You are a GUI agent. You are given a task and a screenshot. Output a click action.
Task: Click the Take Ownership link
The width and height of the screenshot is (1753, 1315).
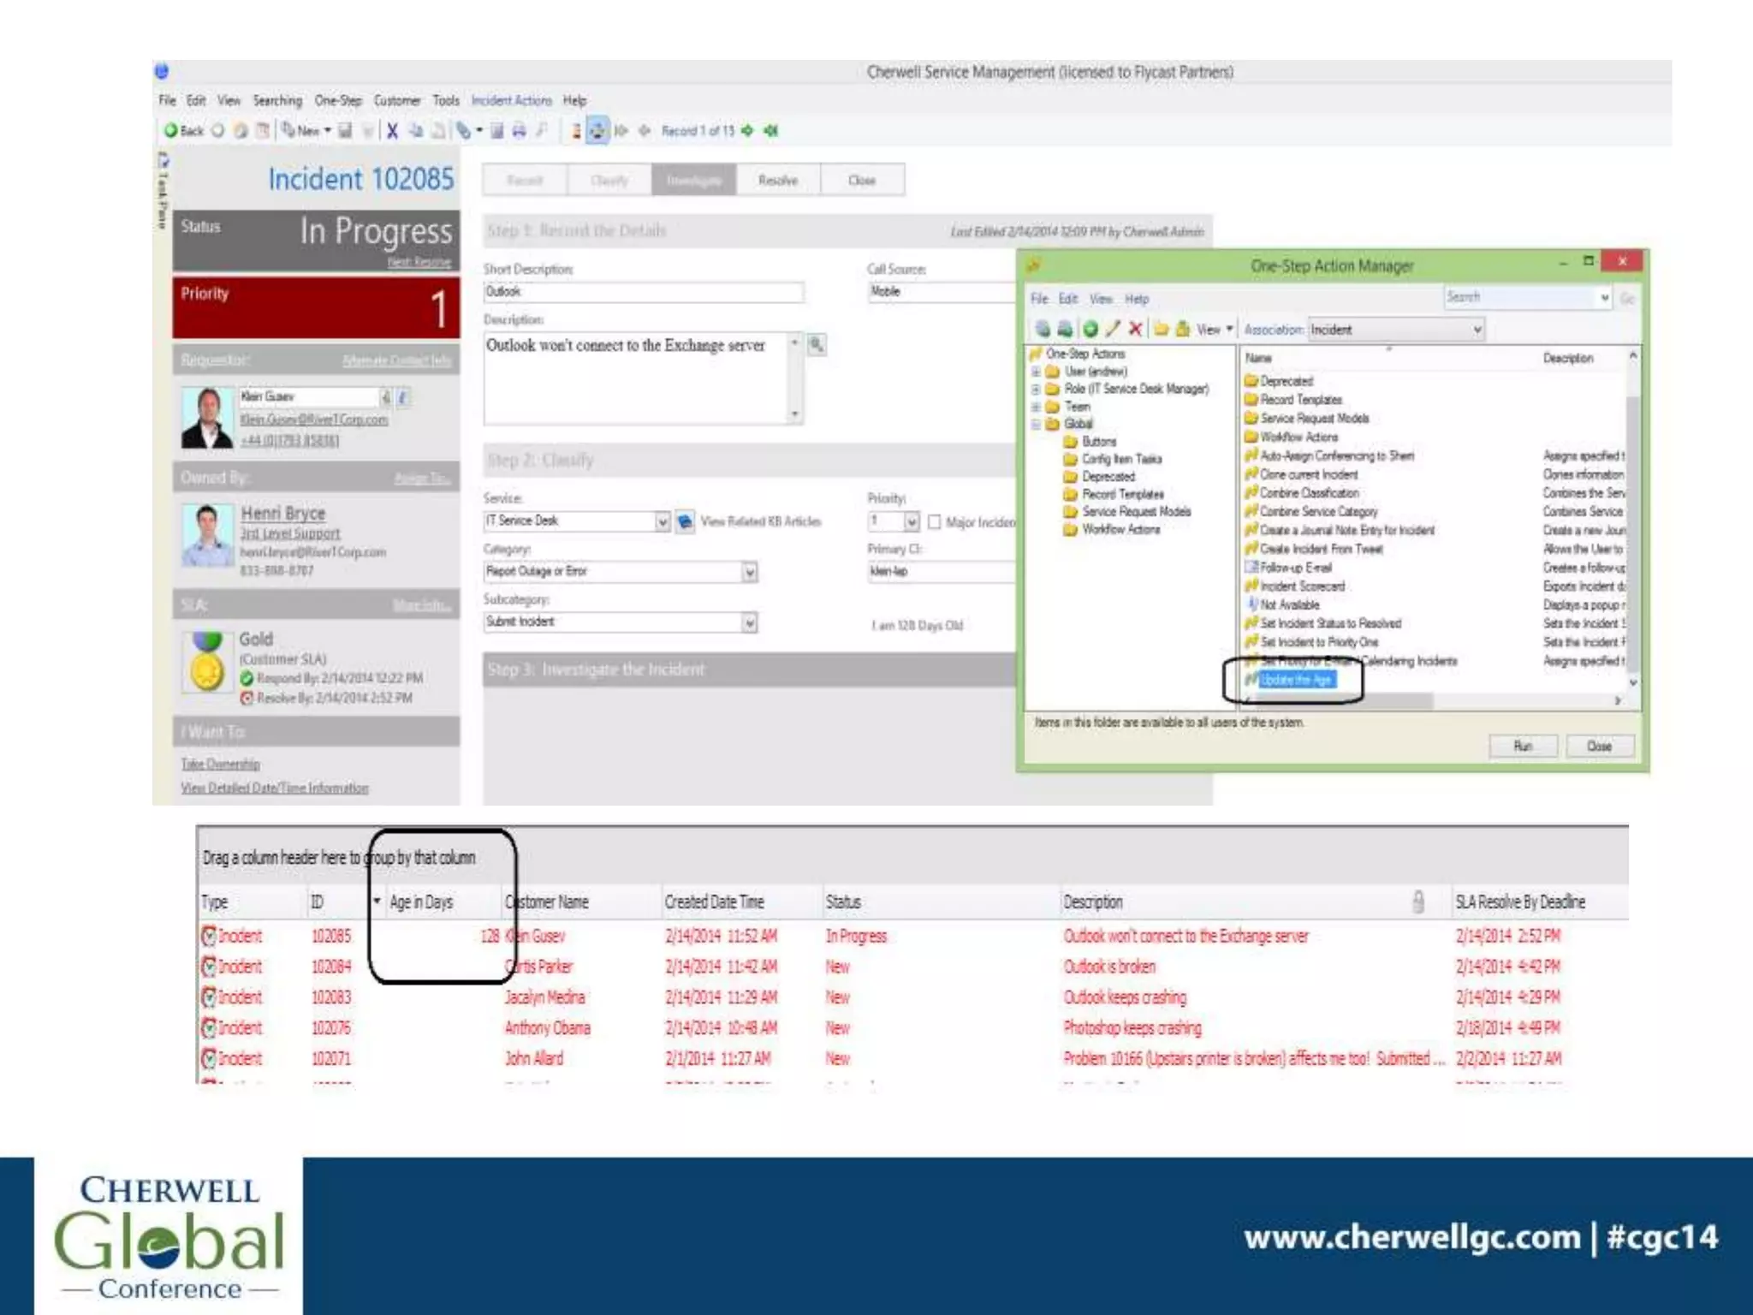click(x=220, y=764)
